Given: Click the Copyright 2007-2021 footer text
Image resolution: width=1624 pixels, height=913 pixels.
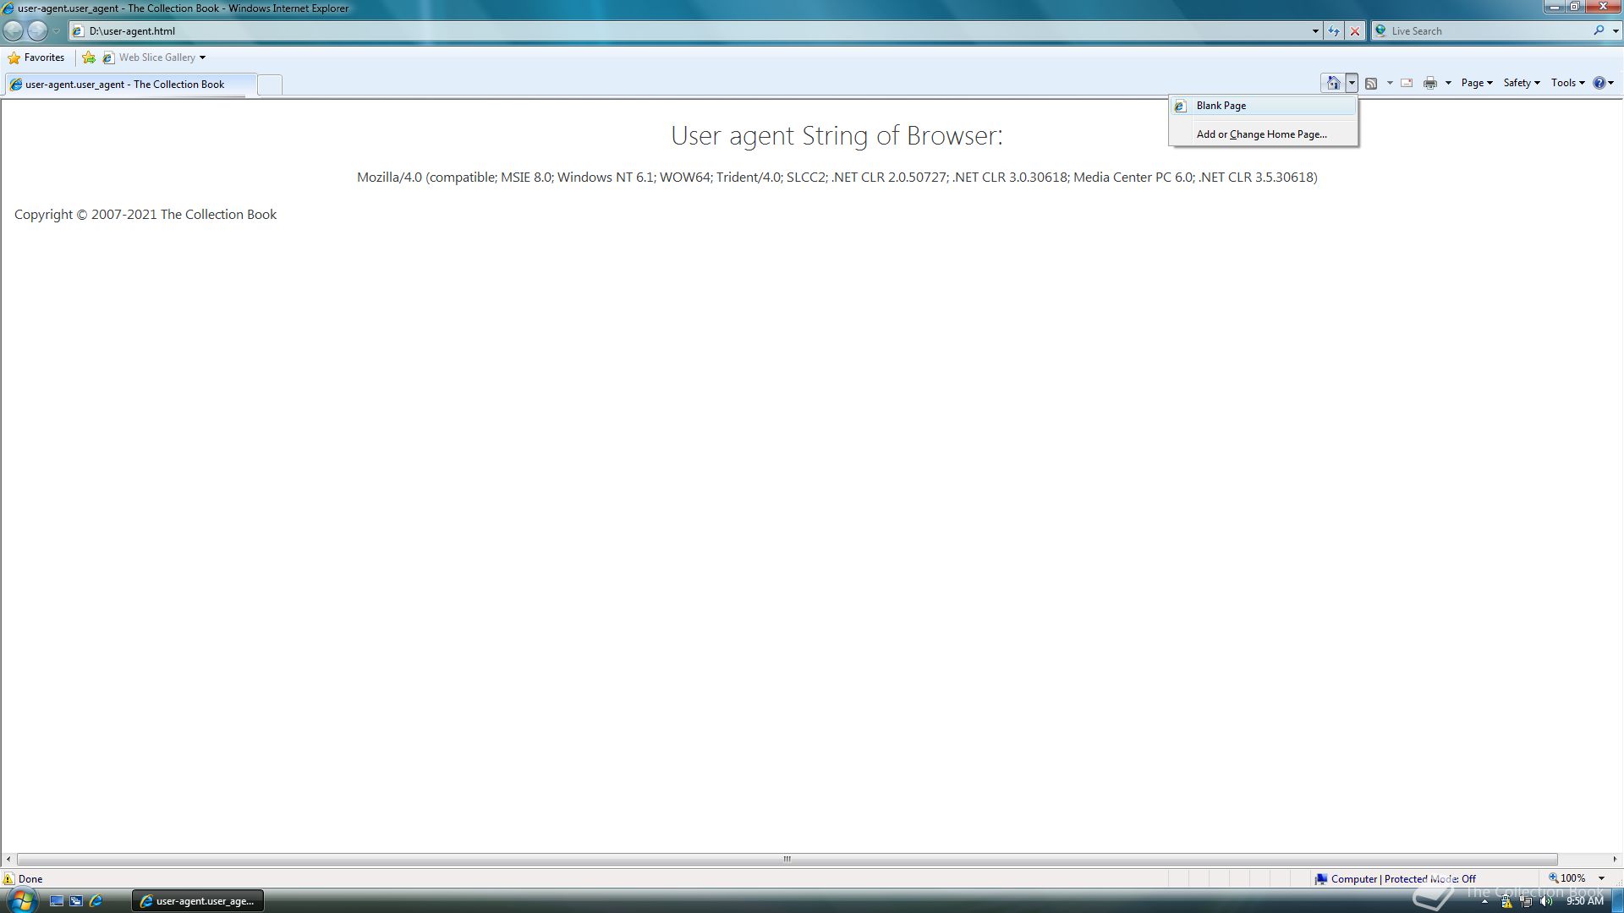Looking at the screenshot, I should pos(145,215).
